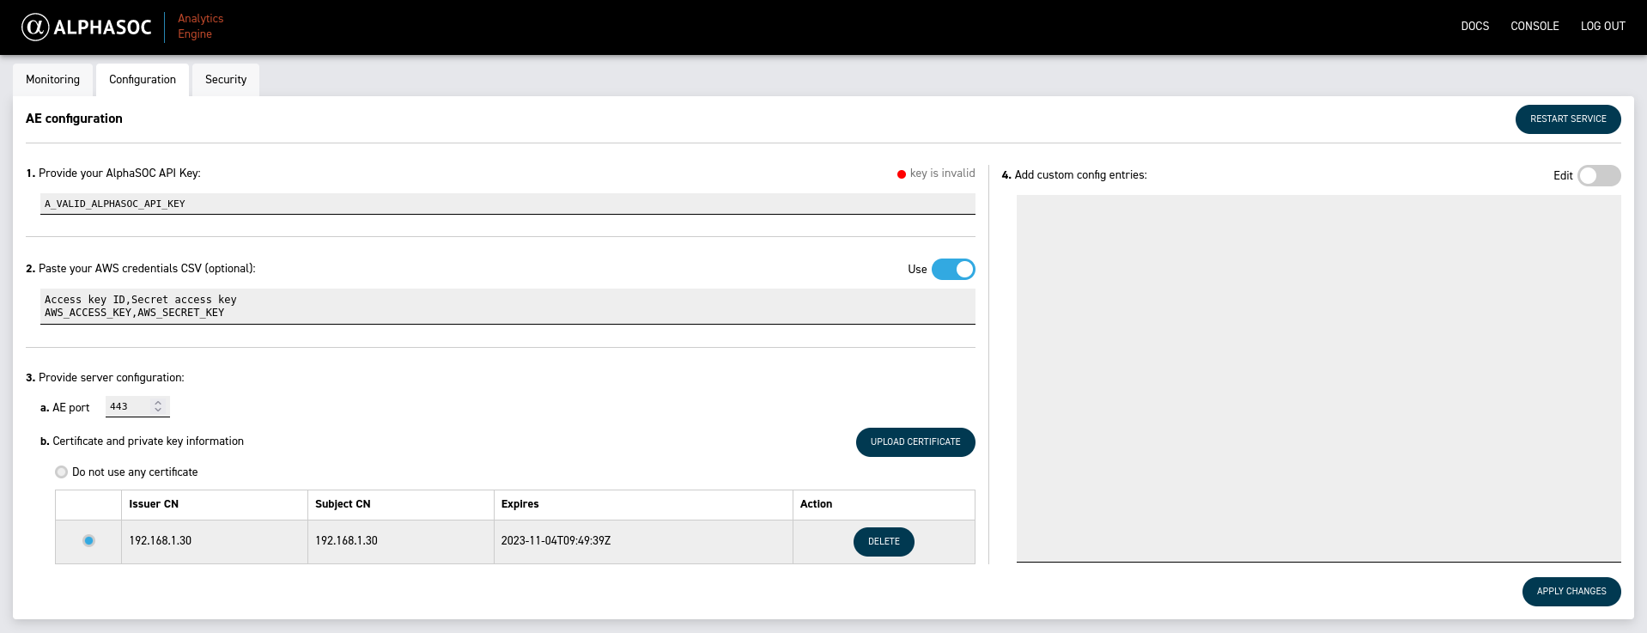Toggle the Use AWS credentials switch
The image size is (1647, 633).
coord(953,270)
